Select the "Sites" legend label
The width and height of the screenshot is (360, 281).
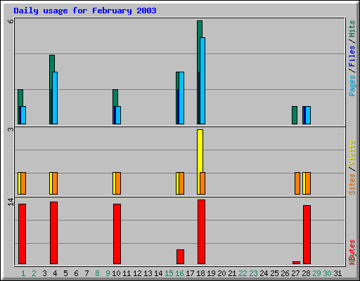click(352, 184)
